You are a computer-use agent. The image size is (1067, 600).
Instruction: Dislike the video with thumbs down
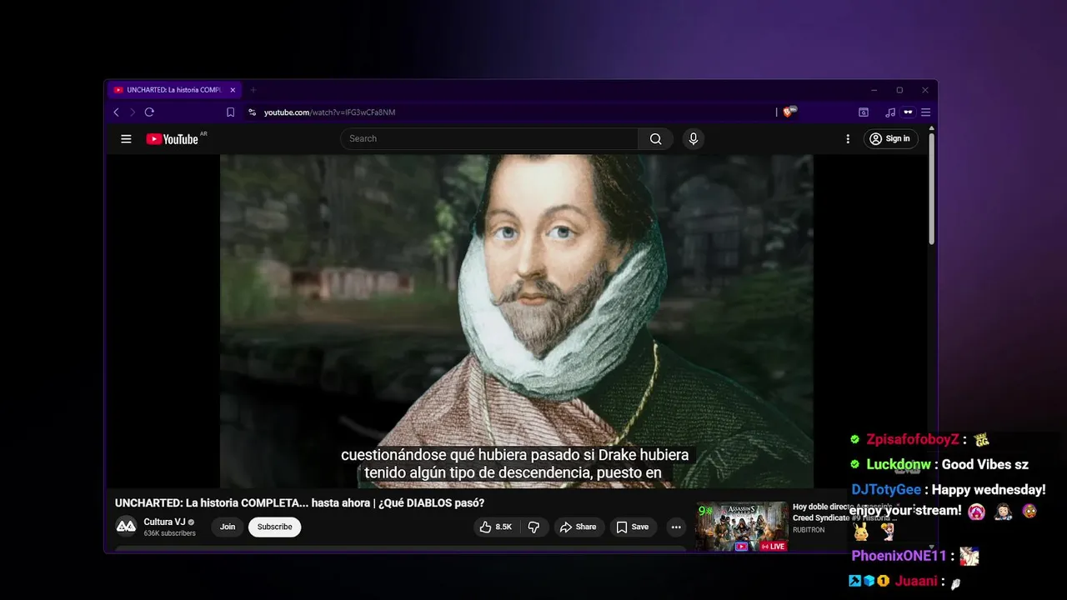coord(534,527)
